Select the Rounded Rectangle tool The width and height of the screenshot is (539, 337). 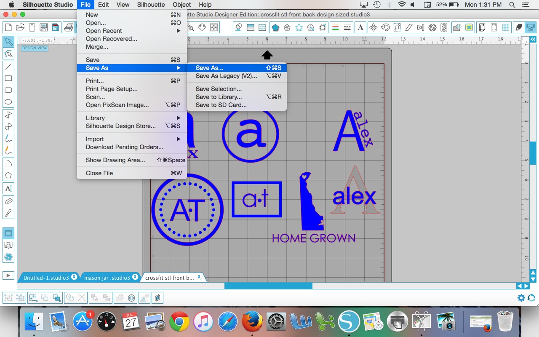tap(8, 89)
